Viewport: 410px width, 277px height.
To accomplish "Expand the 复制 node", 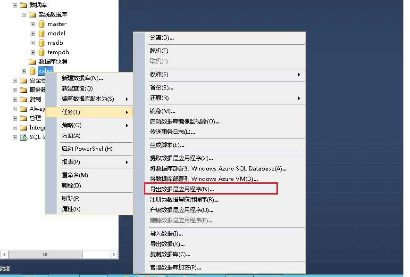I will tap(15, 99).
